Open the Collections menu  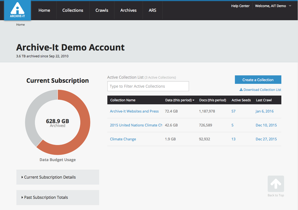pos(73,10)
